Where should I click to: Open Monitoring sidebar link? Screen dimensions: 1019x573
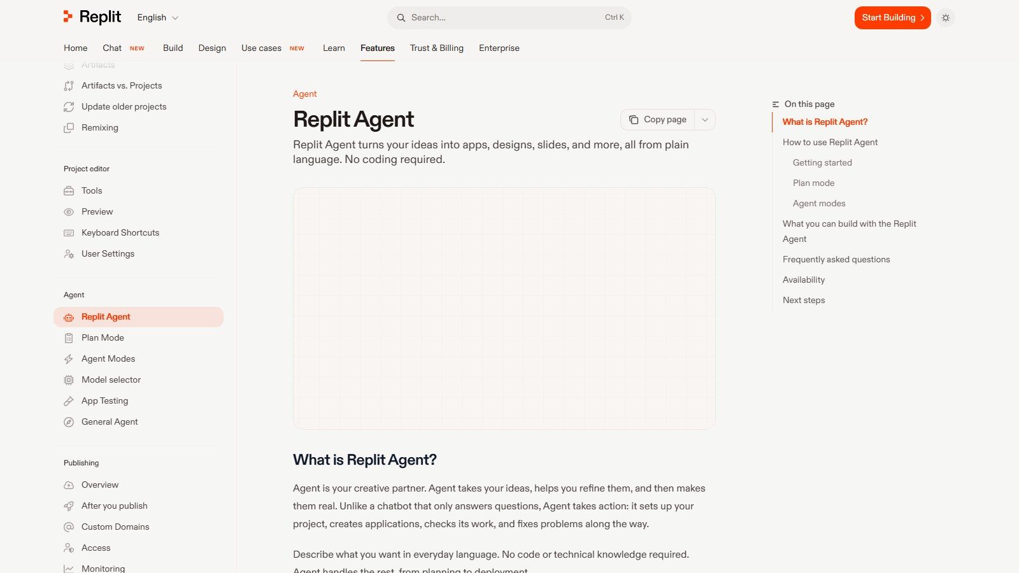(139, 567)
